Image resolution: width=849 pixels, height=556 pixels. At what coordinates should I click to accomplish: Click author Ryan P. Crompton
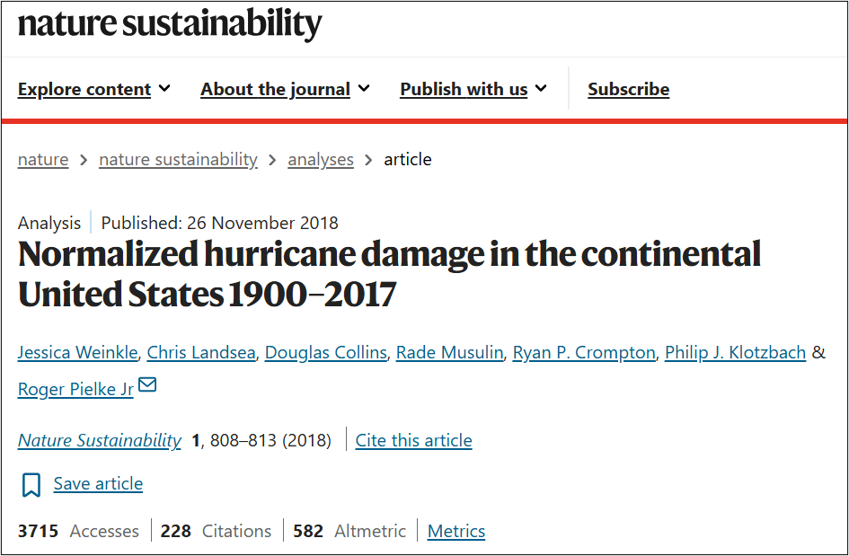click(584, 352)
